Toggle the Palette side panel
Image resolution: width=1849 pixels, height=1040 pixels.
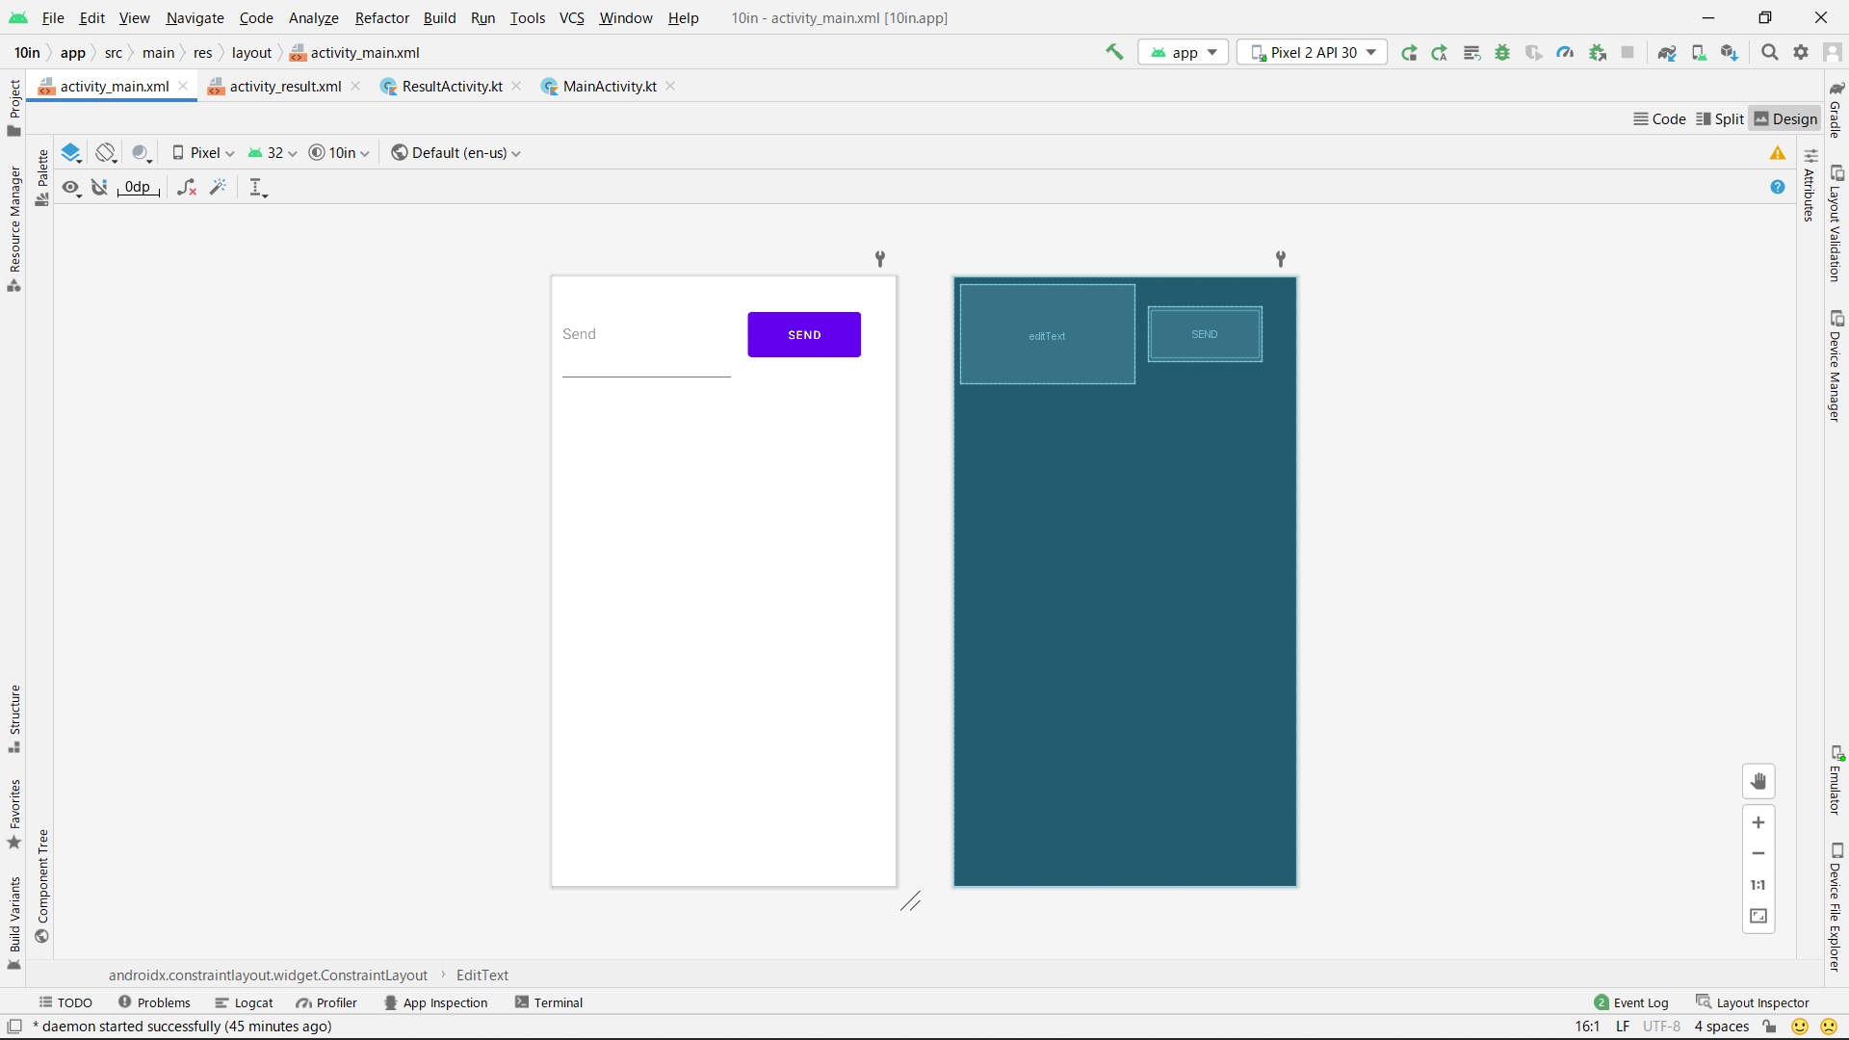tap(42, 177)
